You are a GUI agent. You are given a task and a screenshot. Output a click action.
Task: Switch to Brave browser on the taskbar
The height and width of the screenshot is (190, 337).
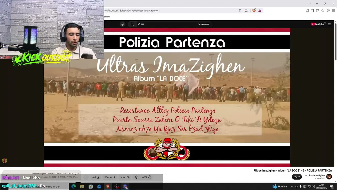point(108,187)
